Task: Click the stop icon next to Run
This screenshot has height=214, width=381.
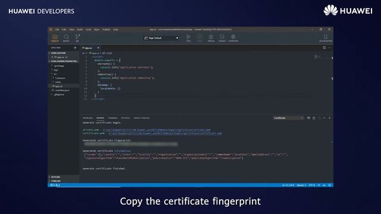Action: click(199, 38)
